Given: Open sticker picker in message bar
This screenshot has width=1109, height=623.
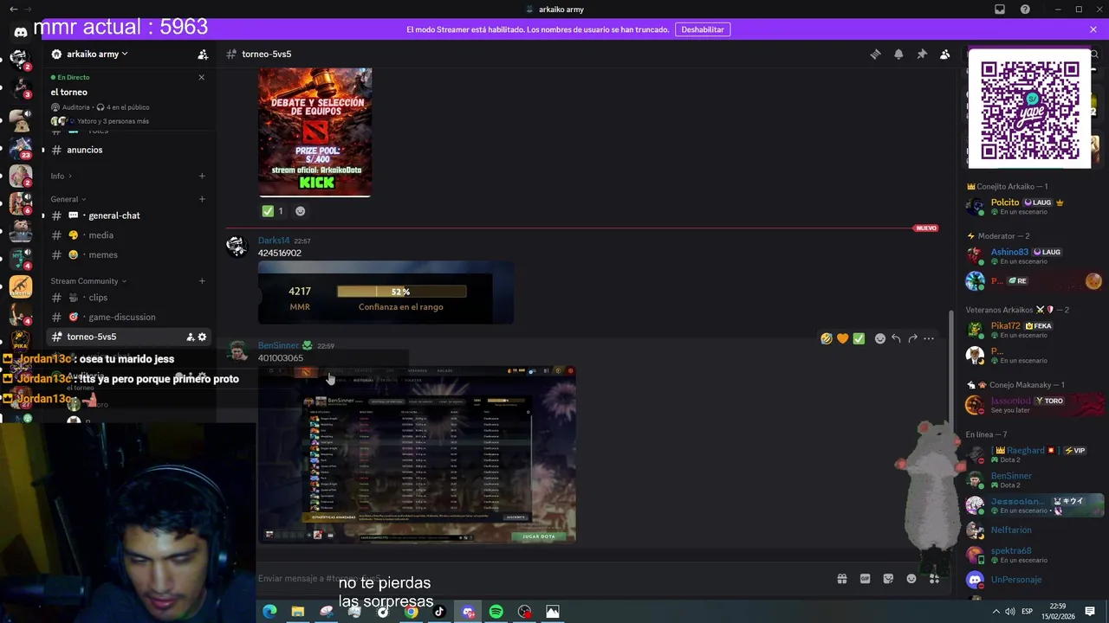Looking at the screenshot, I should (x=888, y=579).
